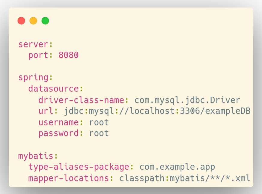Click the 'spring' key text
Viewport: 262px width, 194px height.
click(x=33, y=78)
